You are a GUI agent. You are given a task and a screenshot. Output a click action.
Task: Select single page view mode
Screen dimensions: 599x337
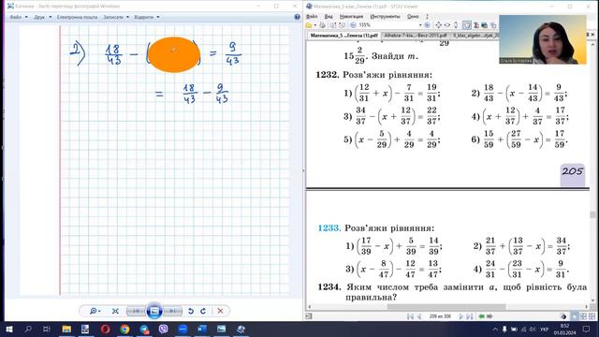pyautogui.click(x=575, y=316)
